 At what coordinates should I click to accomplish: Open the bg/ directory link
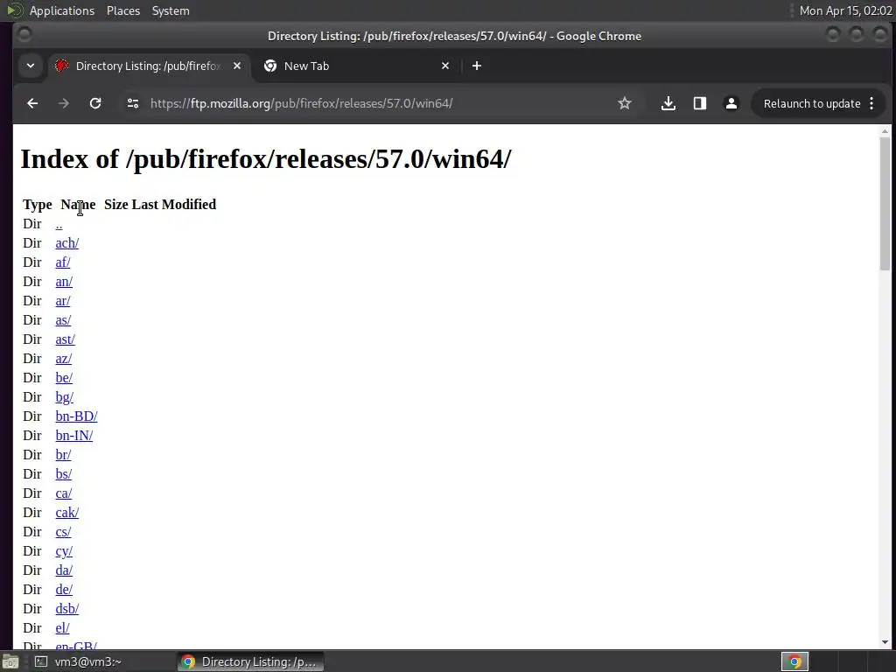click(65, 397)
